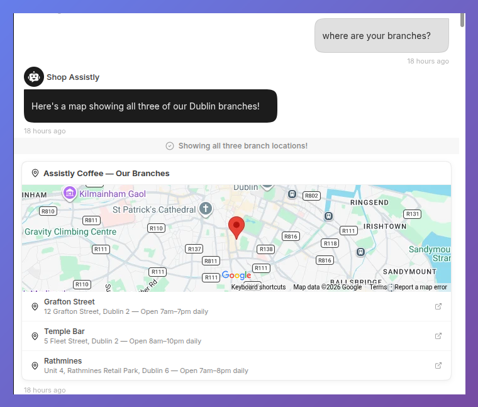Click the train station icon near Ringsend

[x=328, y=216]
